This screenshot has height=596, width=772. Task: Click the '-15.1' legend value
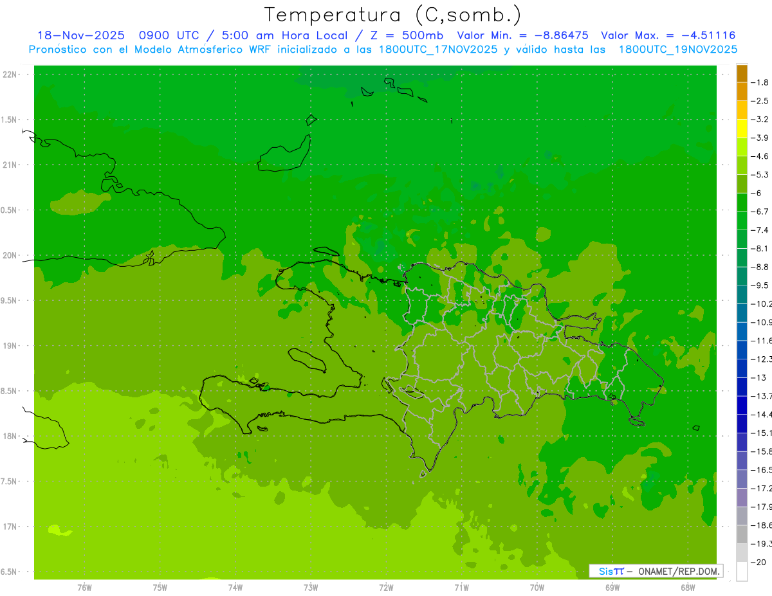pyautogui.click(x=762, y=433)
